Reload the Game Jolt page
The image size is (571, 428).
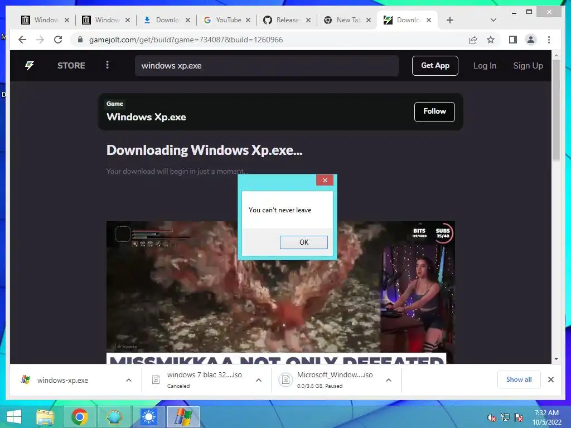point(58,40)
